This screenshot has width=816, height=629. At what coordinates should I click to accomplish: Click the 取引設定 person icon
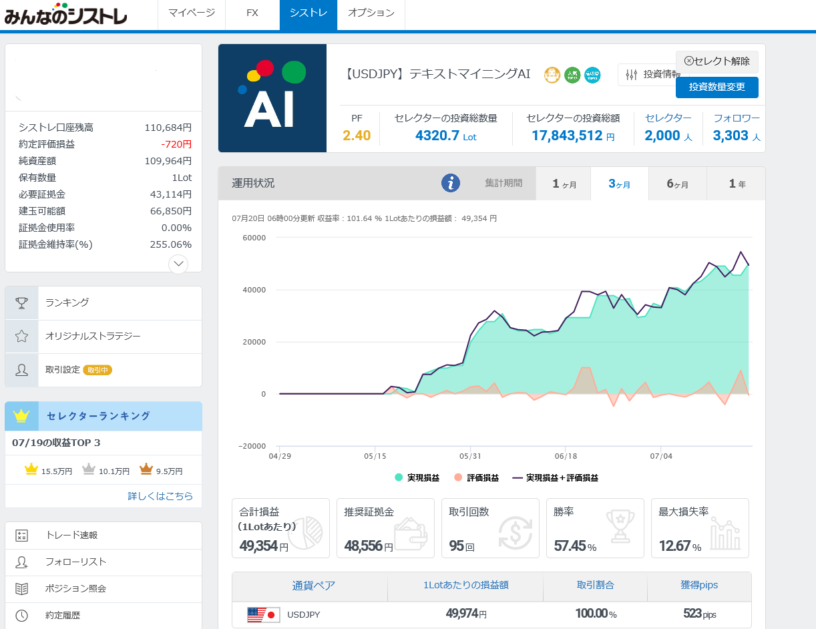(21, 370)
